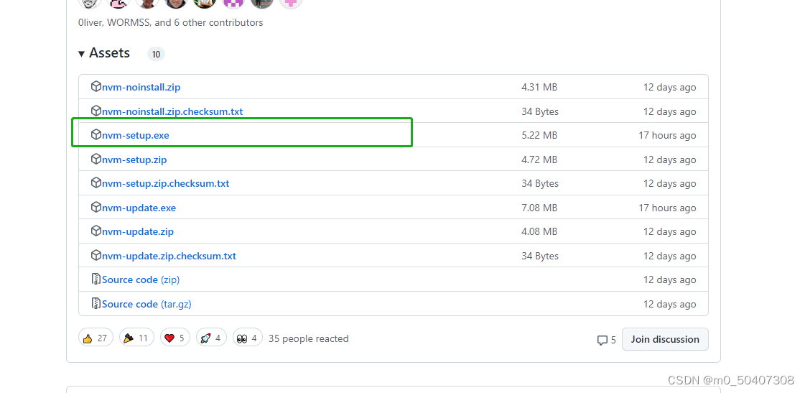Download nvm-setup.zip archive
The width and height of the screenshot is (805, 393).
click(x=134, y=159)
